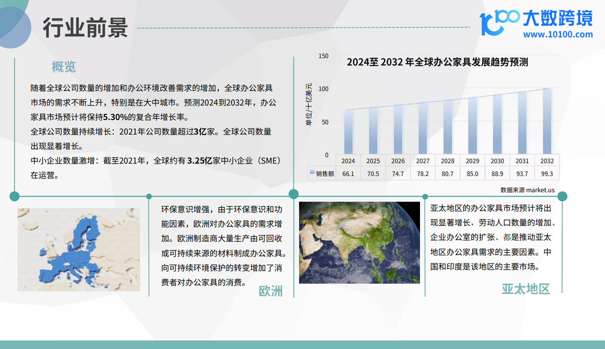The height and width of the screenshot is (349, 605).
Task: Select the 行业前景 slide title
Action: tap(85, 28)
